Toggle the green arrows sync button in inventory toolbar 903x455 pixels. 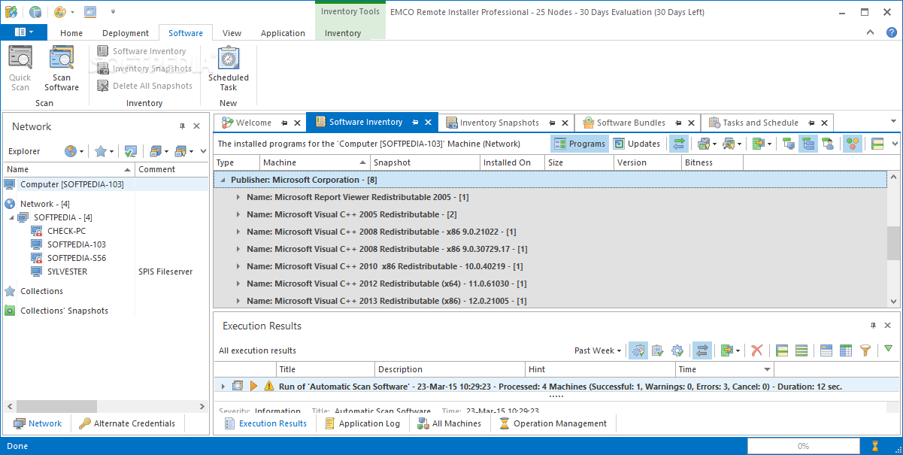679,144
